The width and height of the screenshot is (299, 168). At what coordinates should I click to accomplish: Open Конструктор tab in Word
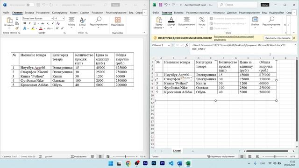pyautogui.click(x=60, y=13)
